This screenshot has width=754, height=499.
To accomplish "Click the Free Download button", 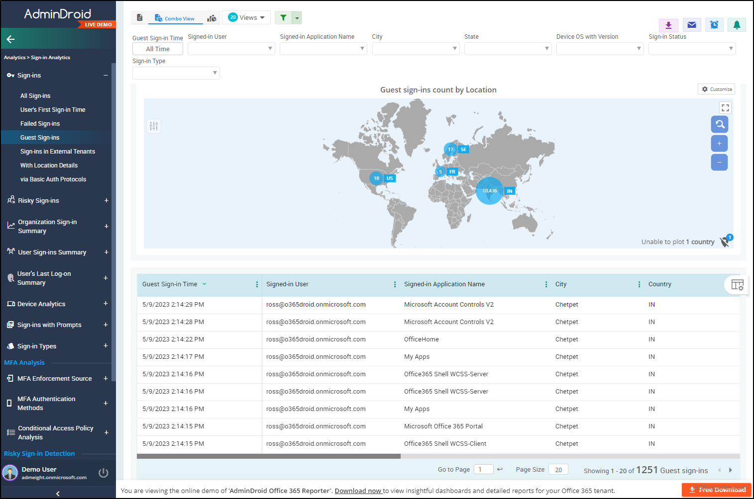I will coord(717,490).
